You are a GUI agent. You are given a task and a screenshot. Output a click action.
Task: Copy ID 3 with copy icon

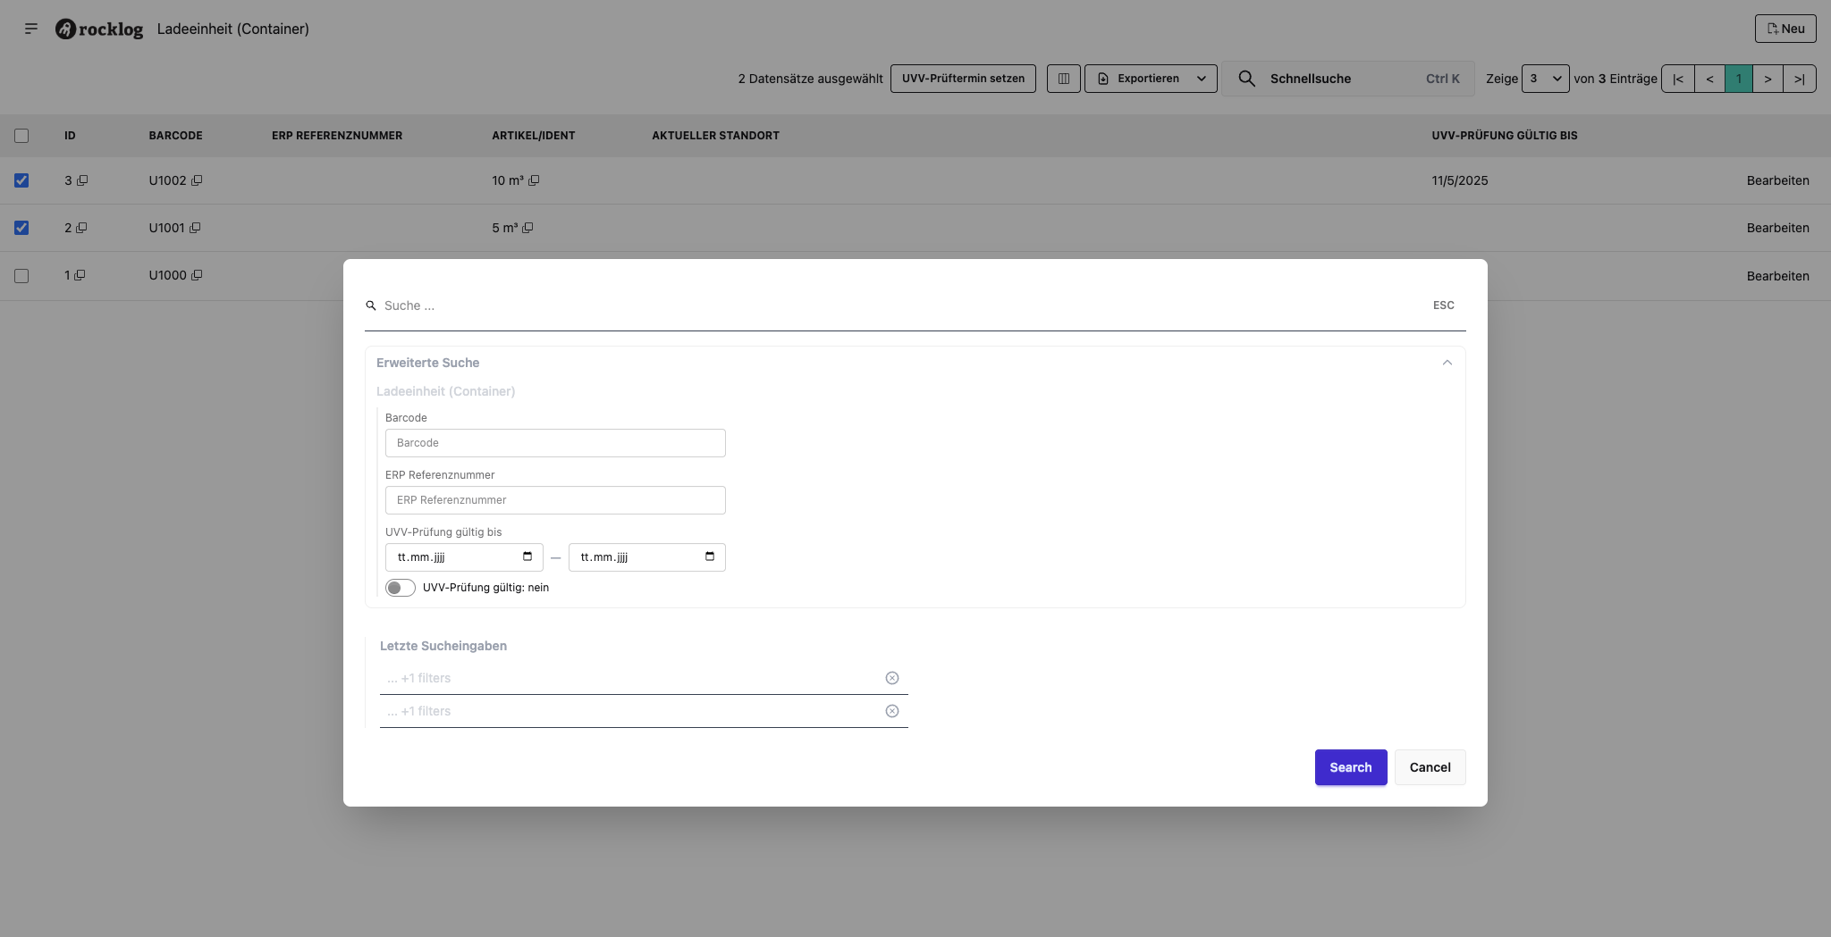(x=82, y=180)
